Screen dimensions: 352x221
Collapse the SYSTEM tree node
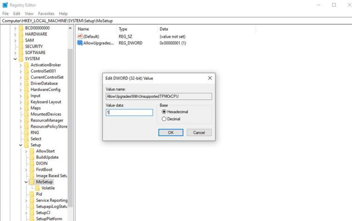(15, 59)
